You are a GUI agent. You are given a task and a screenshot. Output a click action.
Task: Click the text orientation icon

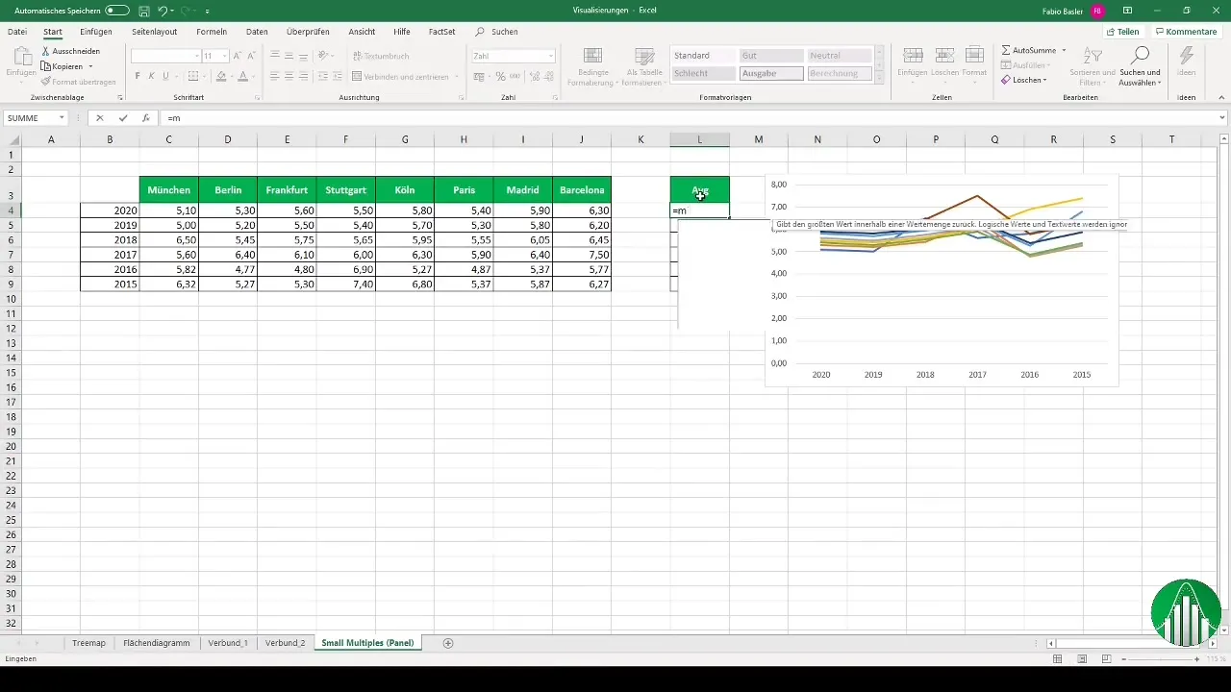pyautogui.click(x=323, y=56)
